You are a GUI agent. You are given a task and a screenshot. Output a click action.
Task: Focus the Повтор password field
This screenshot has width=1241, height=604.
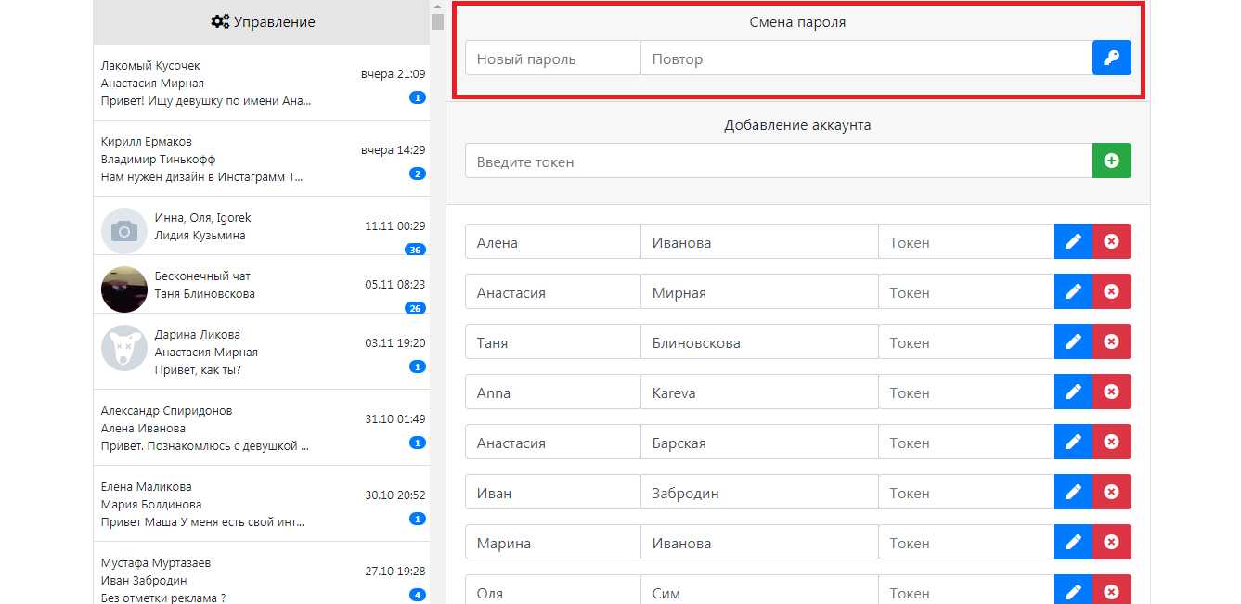coord(866,58)
